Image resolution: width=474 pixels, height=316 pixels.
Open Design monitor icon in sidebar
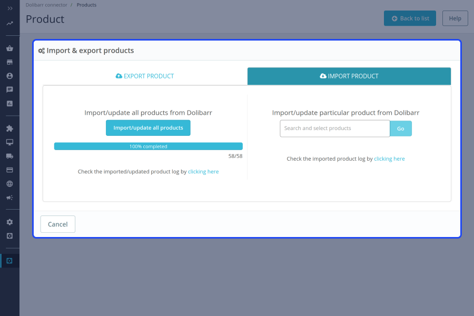click(x=9, y=142)
